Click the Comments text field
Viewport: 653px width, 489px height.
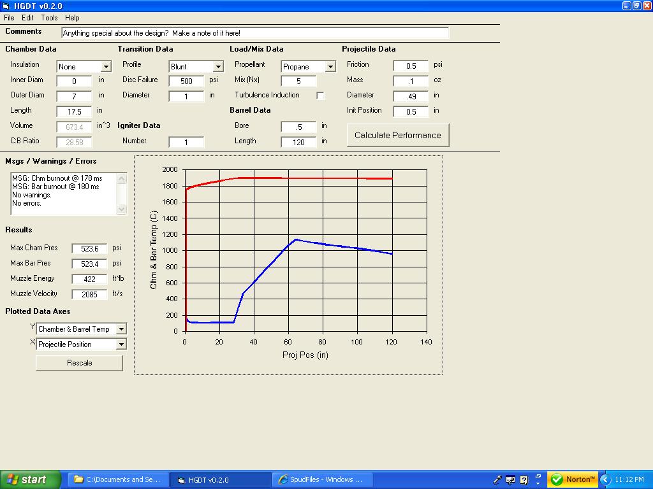click(255, 32)
